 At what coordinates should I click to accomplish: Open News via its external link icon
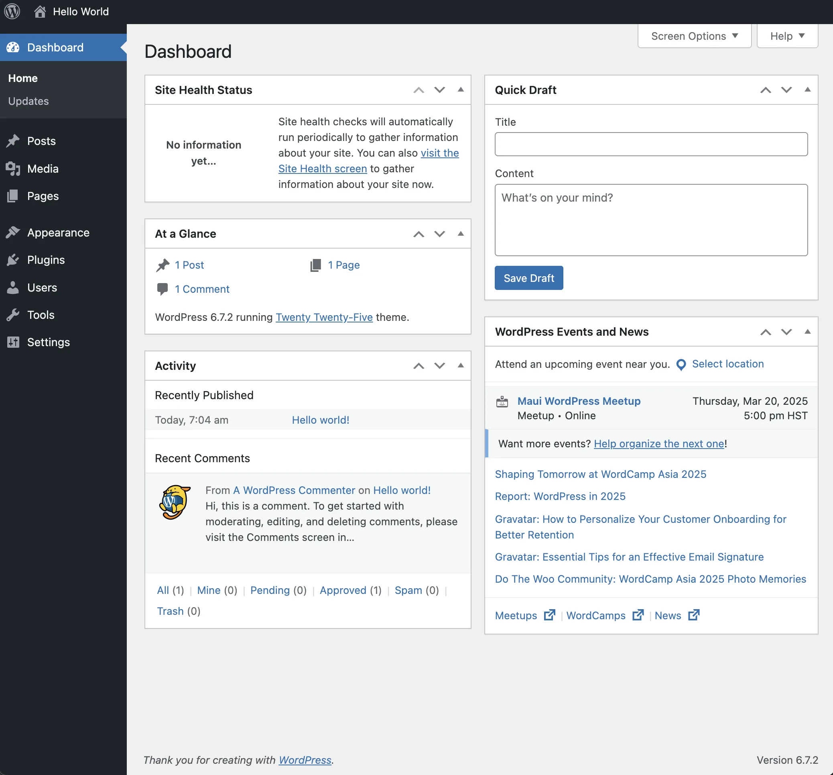tap(693, 615)
